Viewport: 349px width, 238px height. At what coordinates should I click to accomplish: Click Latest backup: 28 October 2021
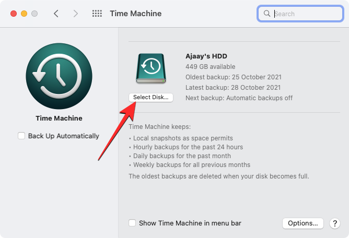[233, 87]
